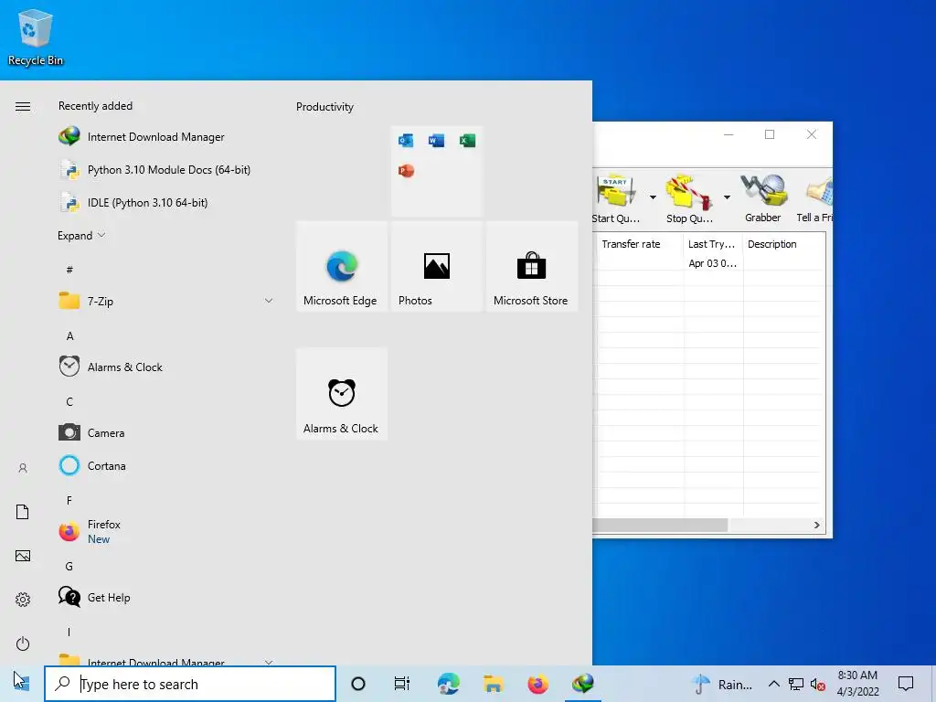The width and height of the screenshot is (936, 702).
Task: Click the IDM horizontal scrollbar thumb
Action: point(660,526)
